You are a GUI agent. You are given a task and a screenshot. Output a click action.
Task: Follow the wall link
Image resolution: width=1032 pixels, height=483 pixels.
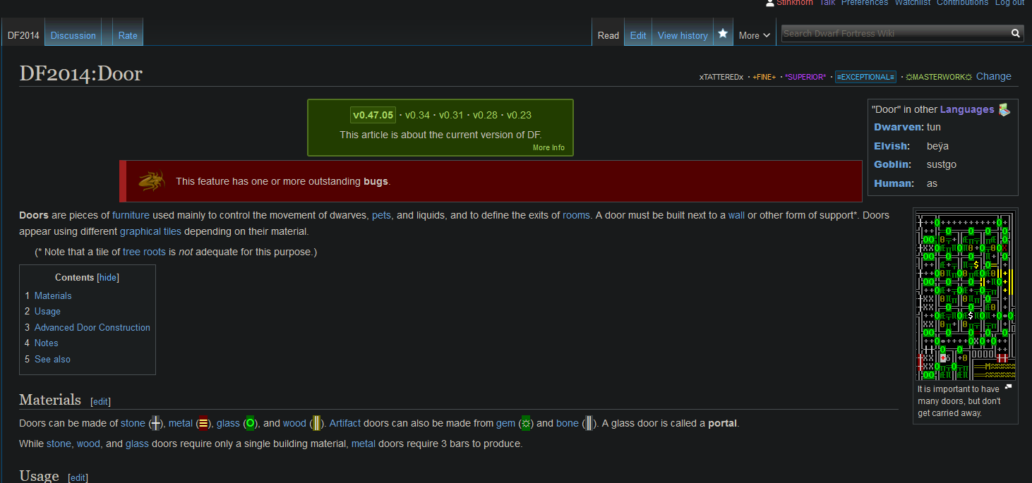pos(736,215)
